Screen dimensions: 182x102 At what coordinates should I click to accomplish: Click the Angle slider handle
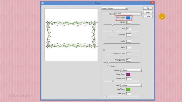point(104,44)
